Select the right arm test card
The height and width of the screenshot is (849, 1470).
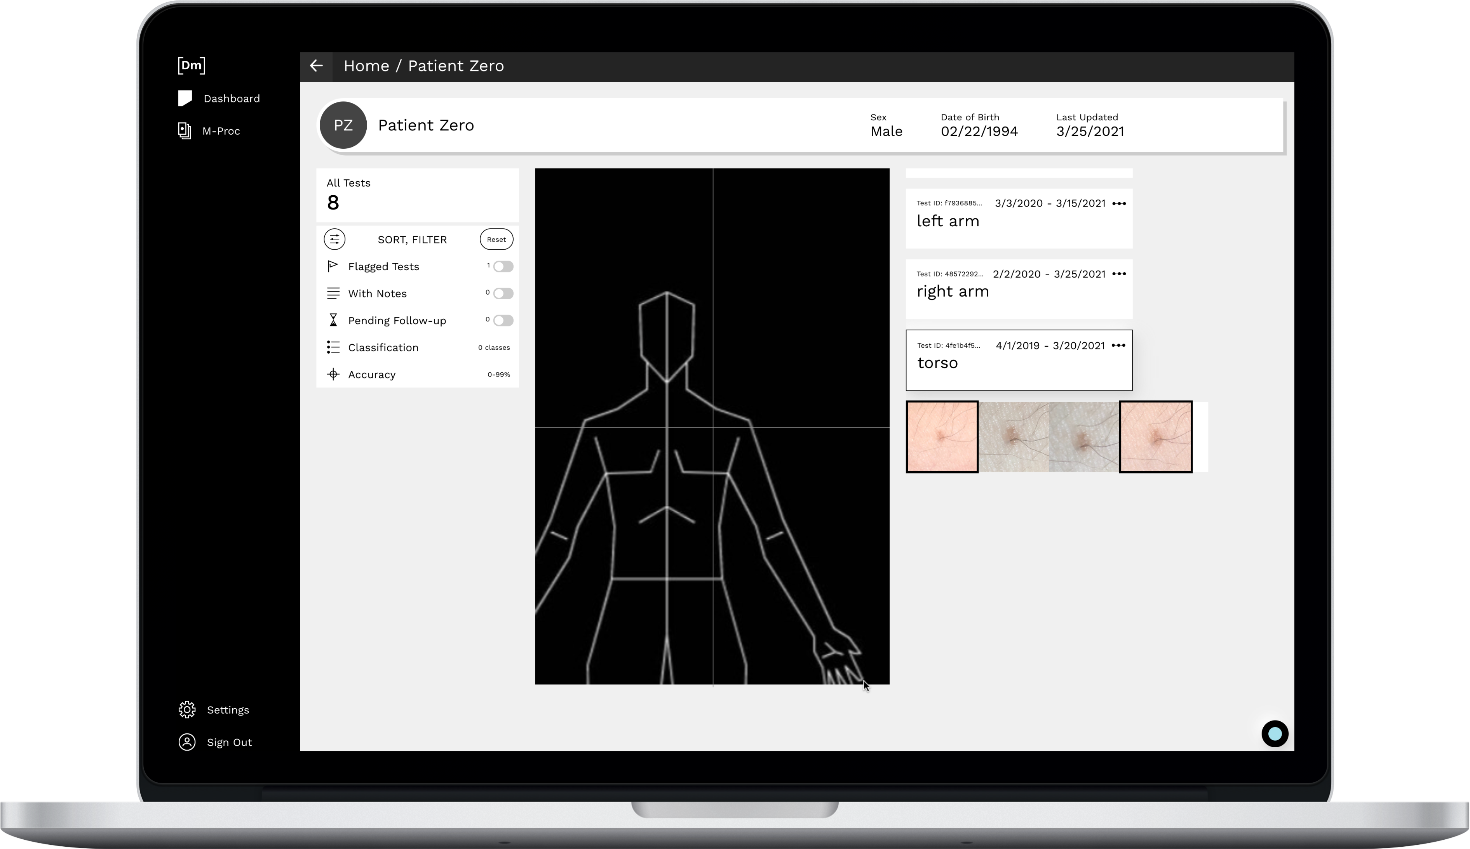(x=1018, y=295)
